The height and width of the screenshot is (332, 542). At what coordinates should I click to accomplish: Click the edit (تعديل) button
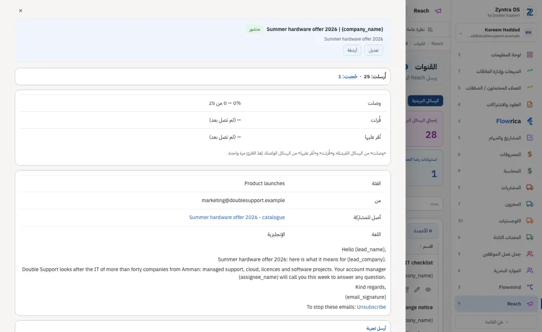click(x=373, y=50)
